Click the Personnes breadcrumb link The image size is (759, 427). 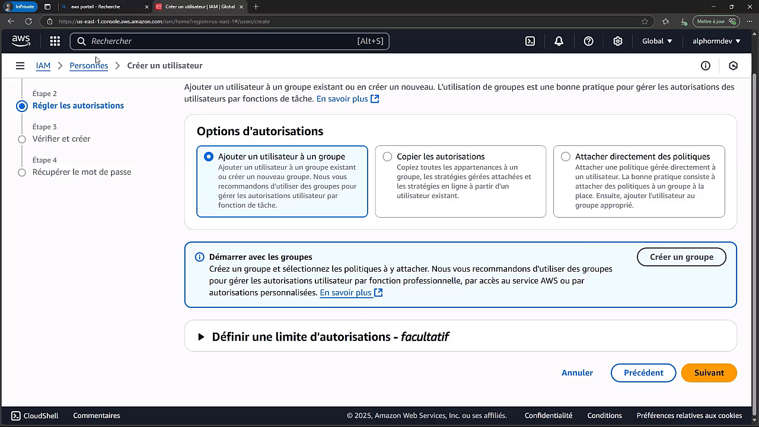click(88, 65)
